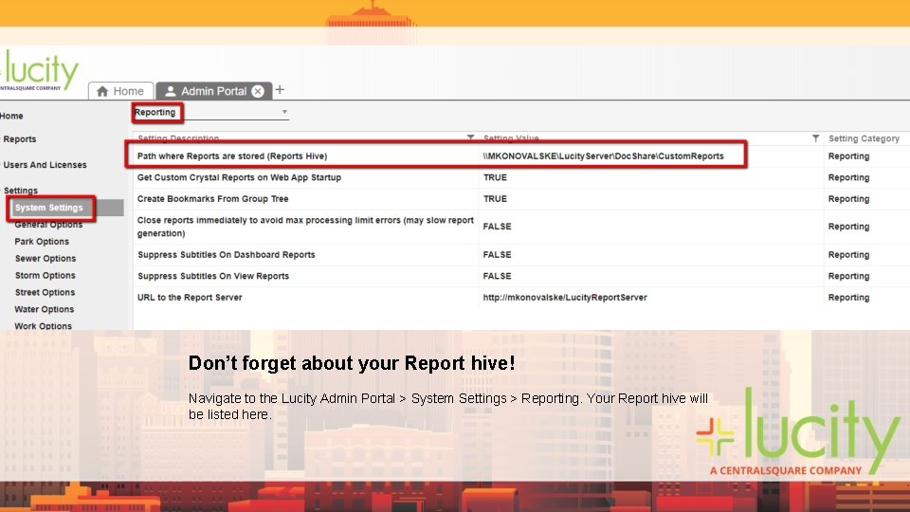Open Reports in the sidebar
910x512 pixels.
[20, 139]
